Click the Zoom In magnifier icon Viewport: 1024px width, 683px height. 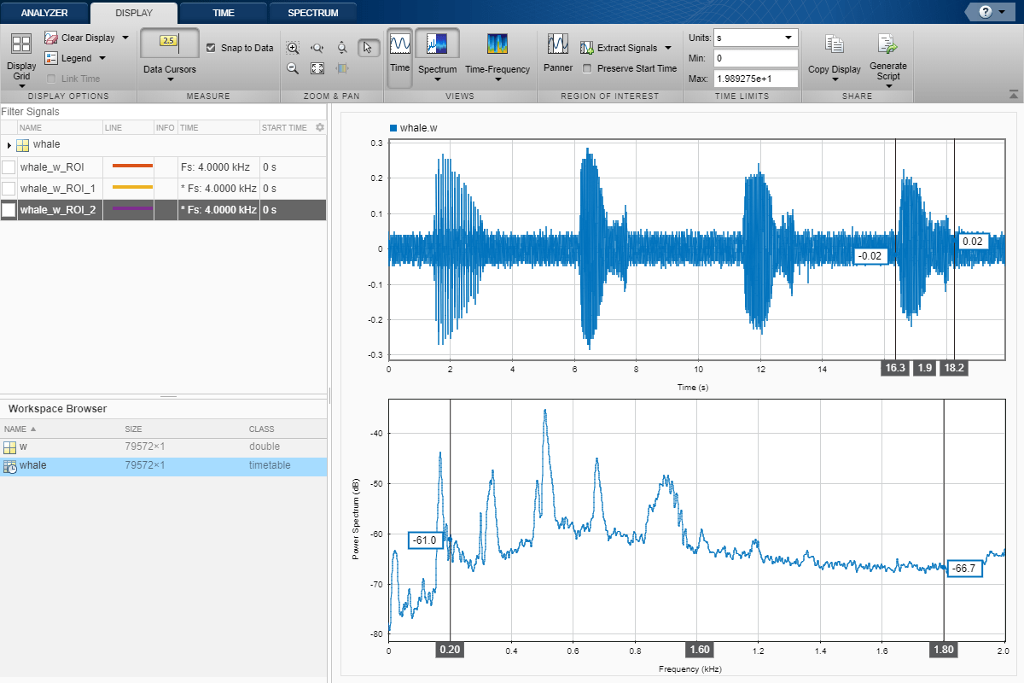(293, 49)
